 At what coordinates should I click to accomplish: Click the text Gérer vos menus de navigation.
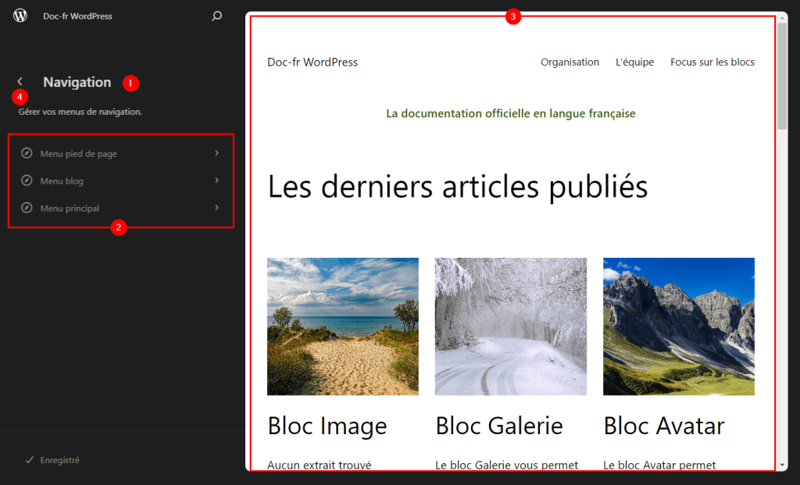[80, 112]
